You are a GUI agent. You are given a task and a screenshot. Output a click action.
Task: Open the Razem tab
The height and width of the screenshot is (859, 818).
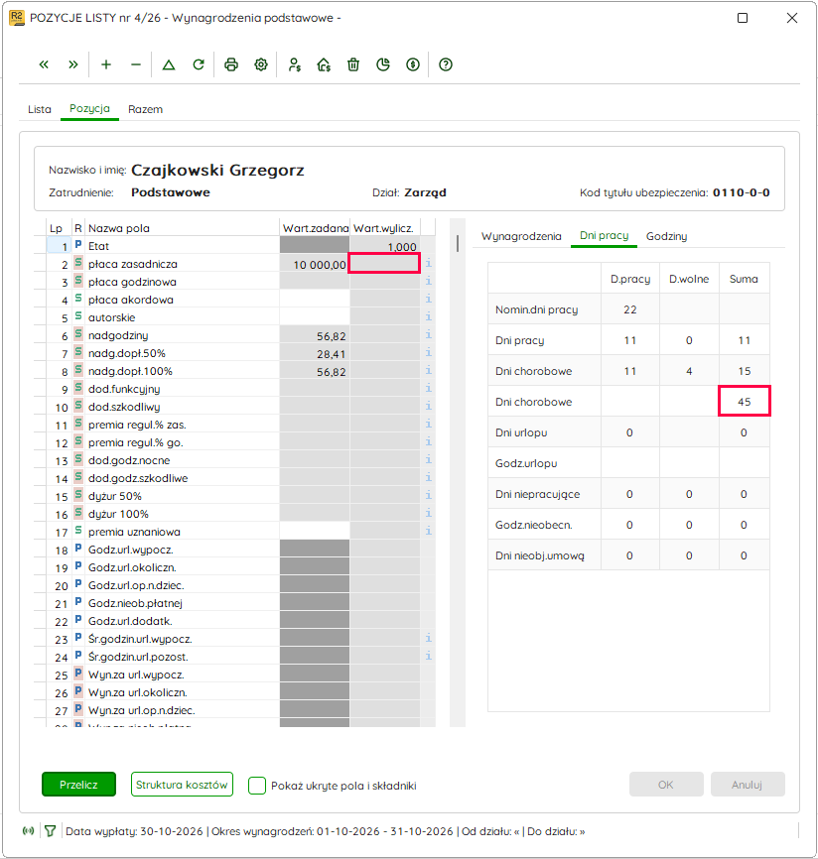(145, 109)
